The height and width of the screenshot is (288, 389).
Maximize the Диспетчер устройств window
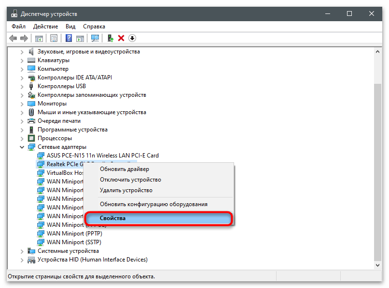[x=349, y=13]
